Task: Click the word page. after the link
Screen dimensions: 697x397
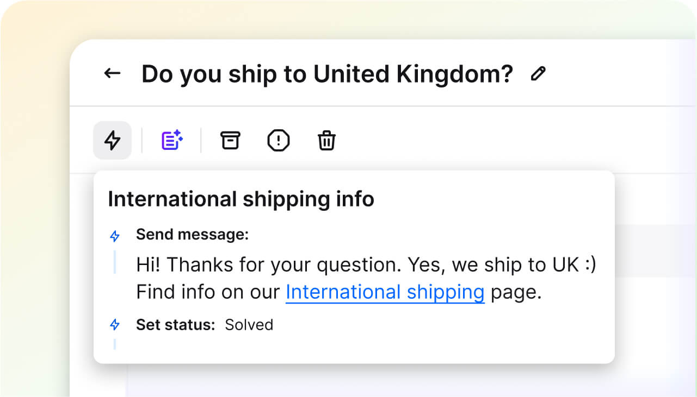Action: click(516, 292)
